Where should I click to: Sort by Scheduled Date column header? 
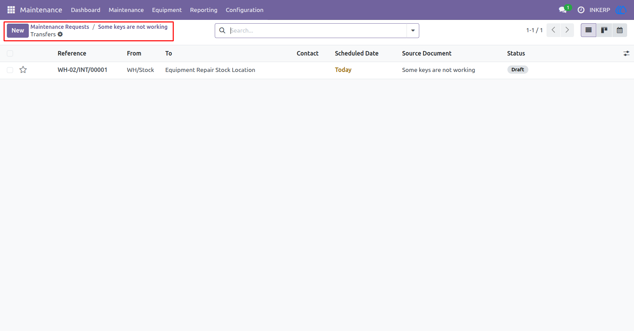point(357,53)
